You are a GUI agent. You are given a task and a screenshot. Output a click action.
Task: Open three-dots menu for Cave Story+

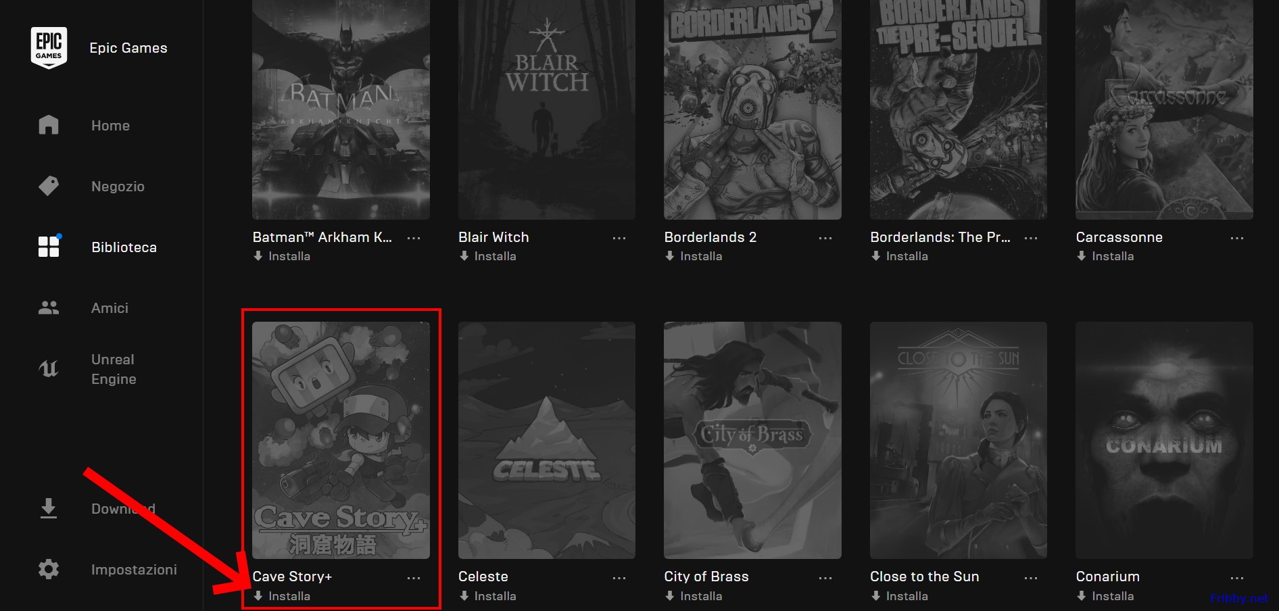pyautogui.click(x=414, y=578)
